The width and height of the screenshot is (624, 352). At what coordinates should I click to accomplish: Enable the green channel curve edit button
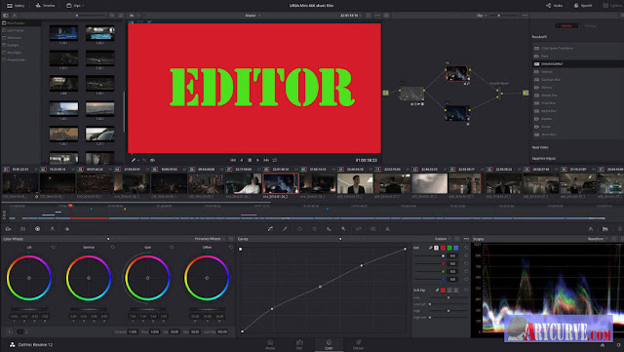pyautogui.click(x=449, y=248)
